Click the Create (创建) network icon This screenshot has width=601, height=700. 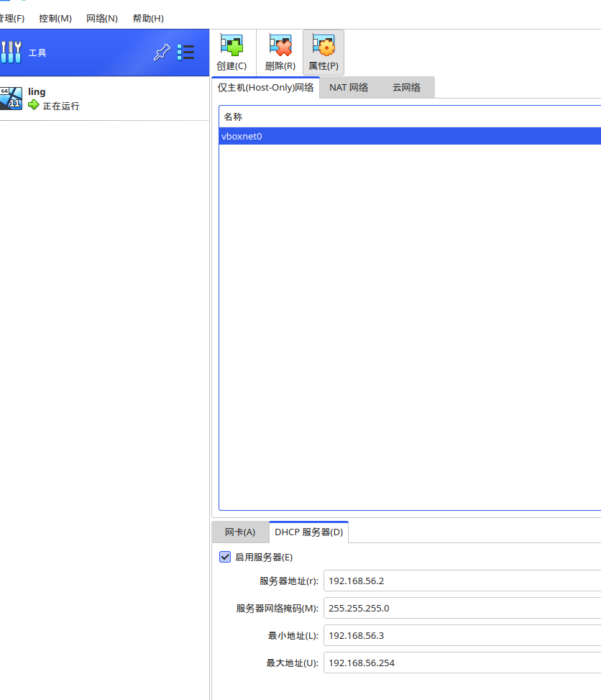point(231,46)
